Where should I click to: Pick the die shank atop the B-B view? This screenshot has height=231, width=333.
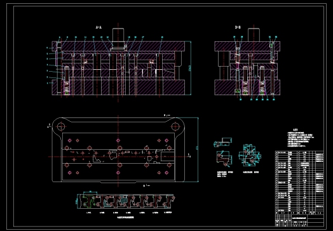254,35
